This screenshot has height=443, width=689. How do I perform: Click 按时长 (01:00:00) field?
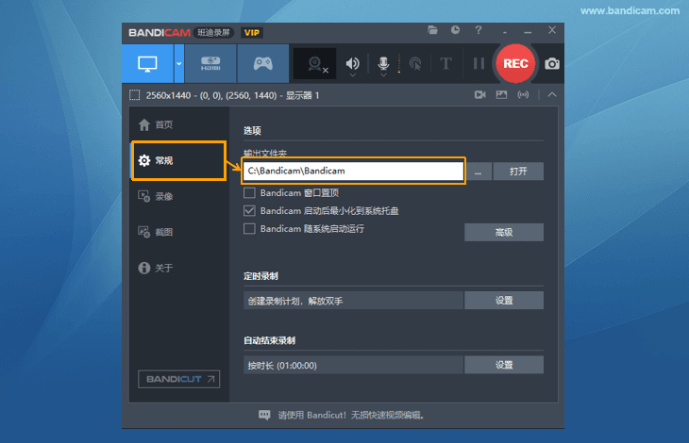pyautogui.click(x=353, y=365)
